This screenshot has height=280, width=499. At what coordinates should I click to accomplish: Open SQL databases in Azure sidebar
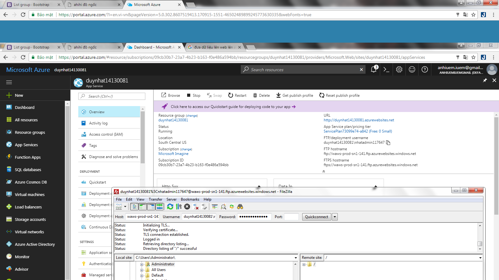pyautogui.click(x=32, y=170)
